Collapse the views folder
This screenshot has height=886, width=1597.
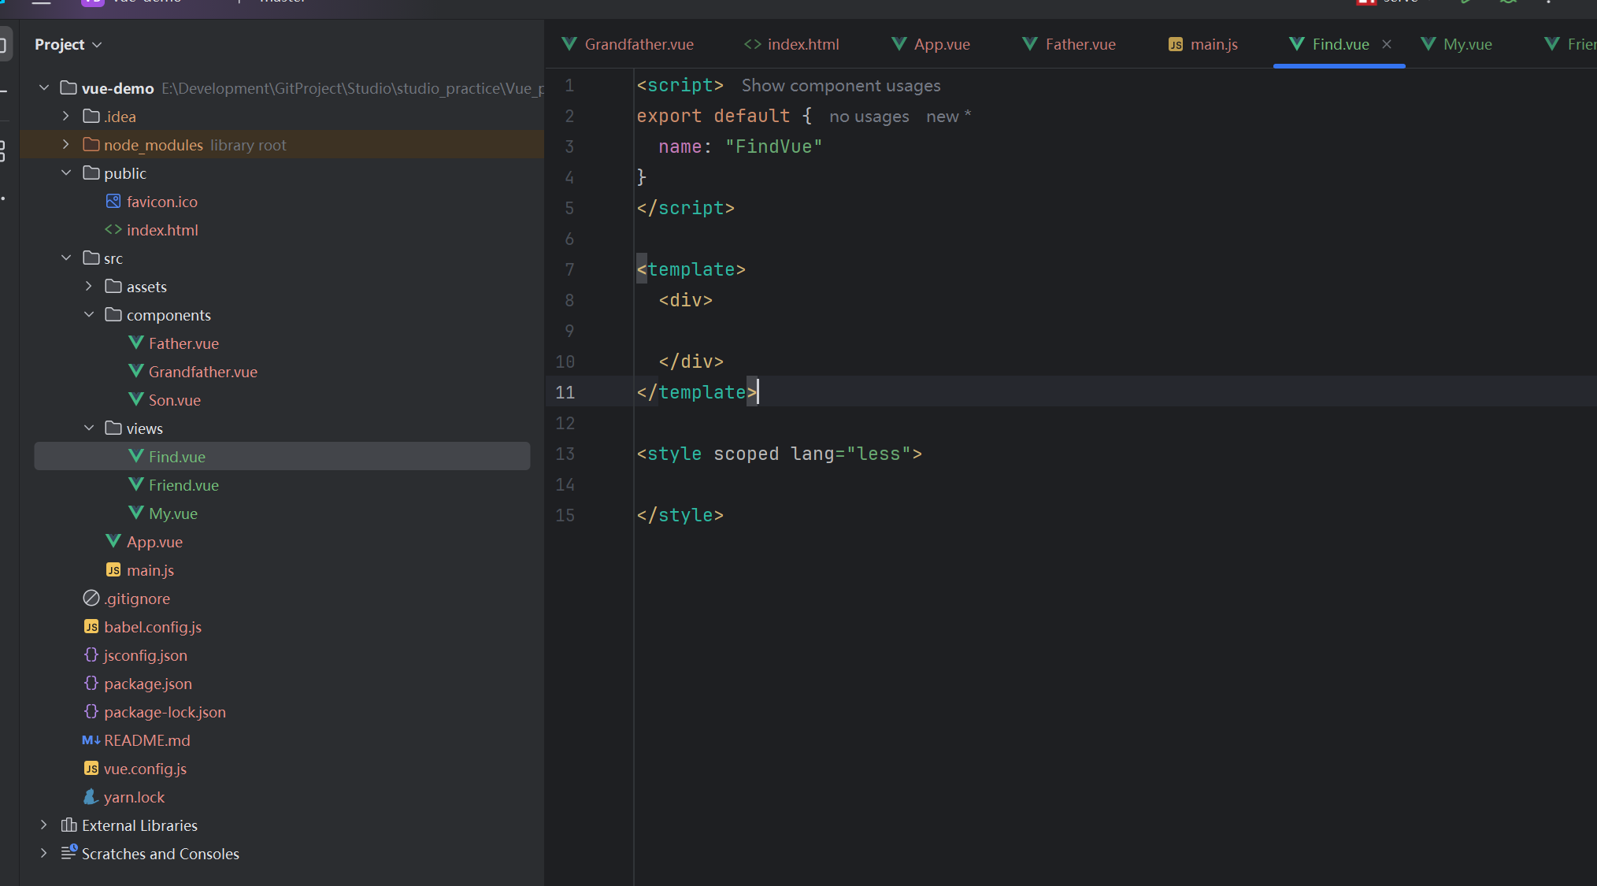(x=89, y=428)
